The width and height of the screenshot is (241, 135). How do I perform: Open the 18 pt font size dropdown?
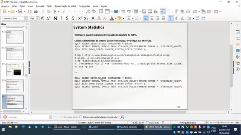(38, 18)
